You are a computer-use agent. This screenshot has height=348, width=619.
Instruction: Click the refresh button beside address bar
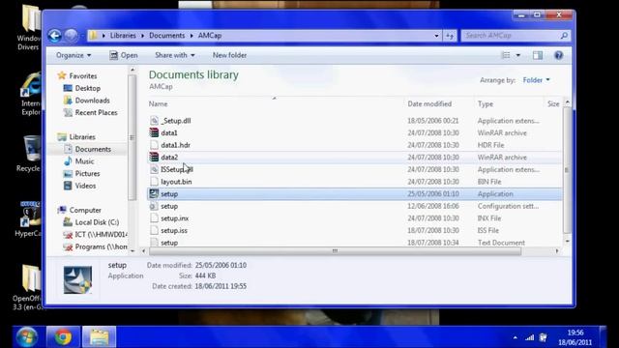(450, 36)
